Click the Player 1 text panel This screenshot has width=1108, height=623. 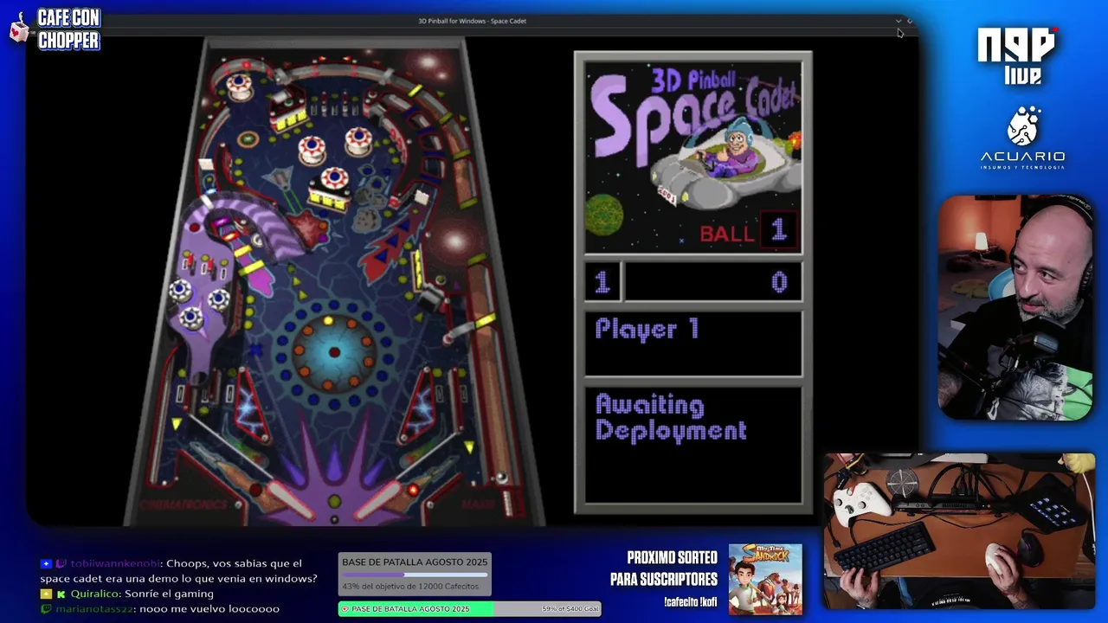[693, 343]
